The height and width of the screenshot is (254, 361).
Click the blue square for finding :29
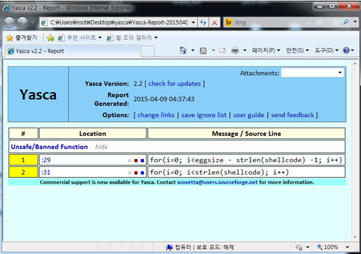143,160
